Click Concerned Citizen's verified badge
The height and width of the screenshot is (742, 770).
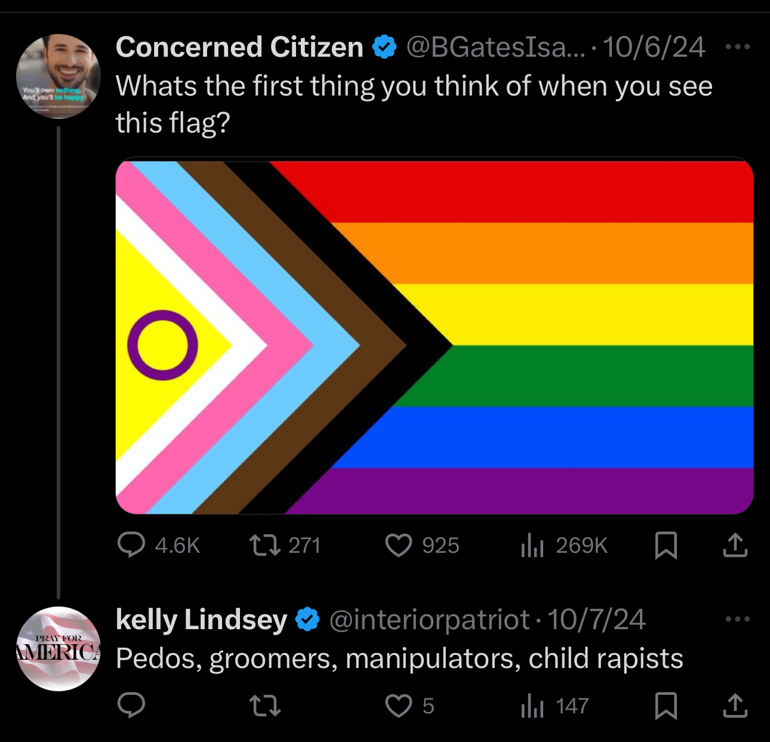coord(383,47)
